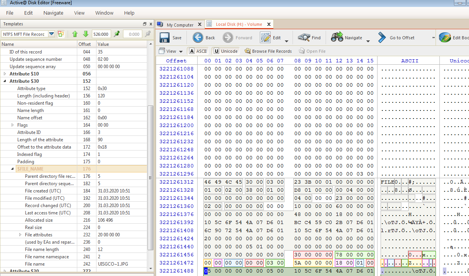Close the Templates panel

[150, 24]
